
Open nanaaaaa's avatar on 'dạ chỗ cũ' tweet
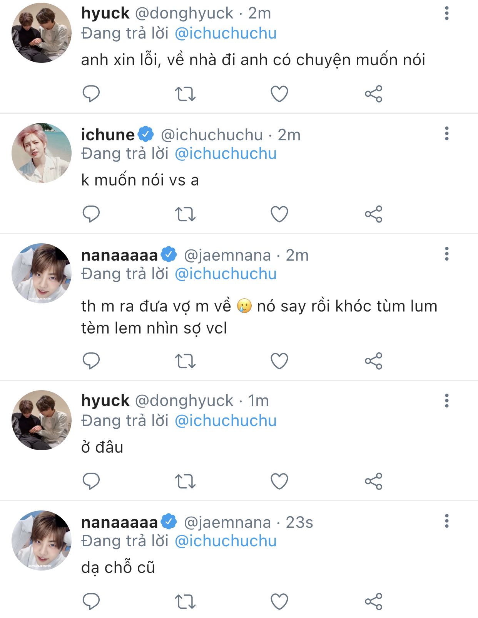click(x=42, y=541)
